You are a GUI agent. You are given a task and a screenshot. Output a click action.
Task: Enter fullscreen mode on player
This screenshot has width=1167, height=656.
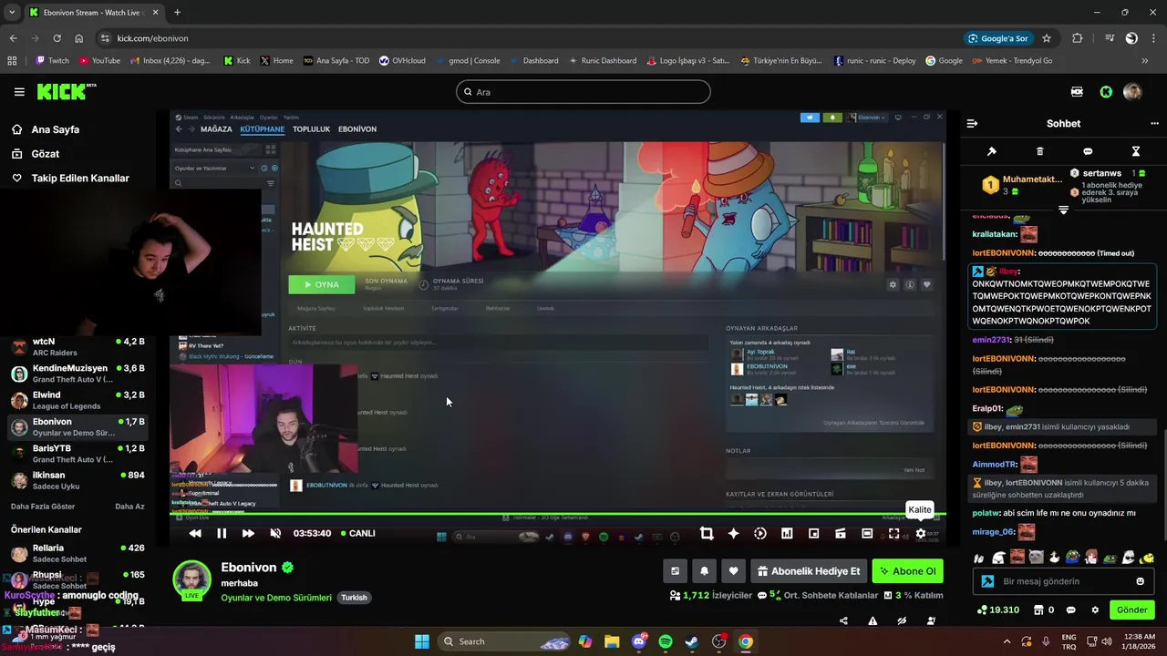point(893,534)
